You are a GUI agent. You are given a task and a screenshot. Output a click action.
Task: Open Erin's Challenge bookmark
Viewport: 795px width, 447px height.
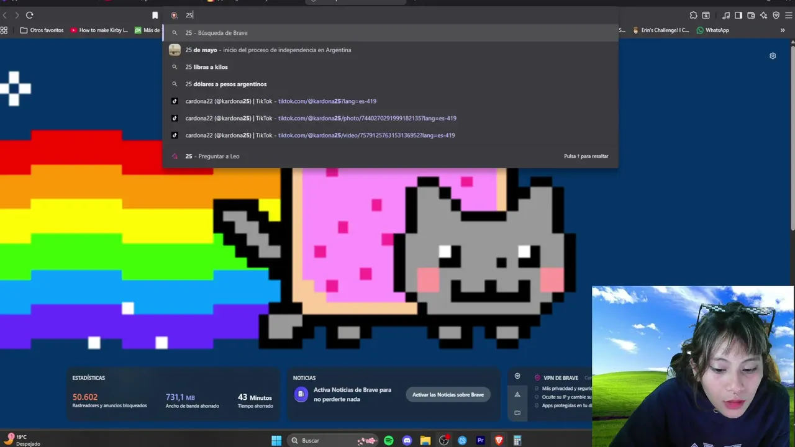point(661,30)
